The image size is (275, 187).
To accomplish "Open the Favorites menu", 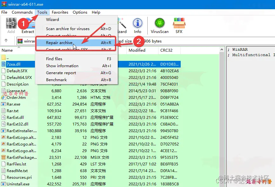I will [x=60, y=12].
